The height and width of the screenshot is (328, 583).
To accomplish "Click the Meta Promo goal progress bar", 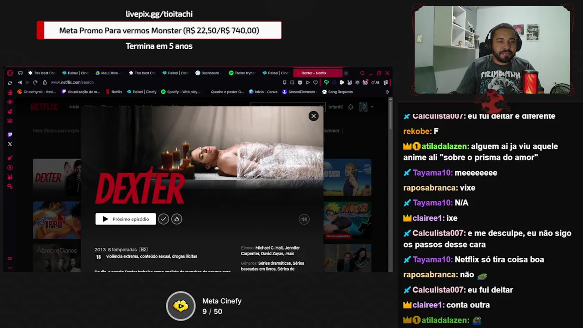I will tap(159, 31).
